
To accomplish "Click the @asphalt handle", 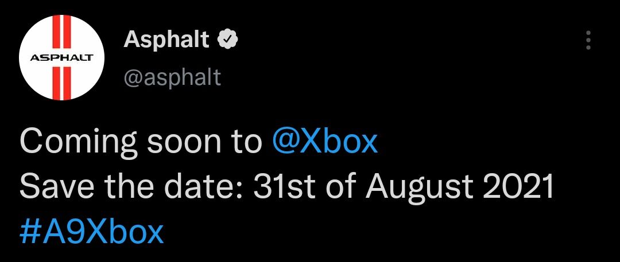I will tap(172, 77).
